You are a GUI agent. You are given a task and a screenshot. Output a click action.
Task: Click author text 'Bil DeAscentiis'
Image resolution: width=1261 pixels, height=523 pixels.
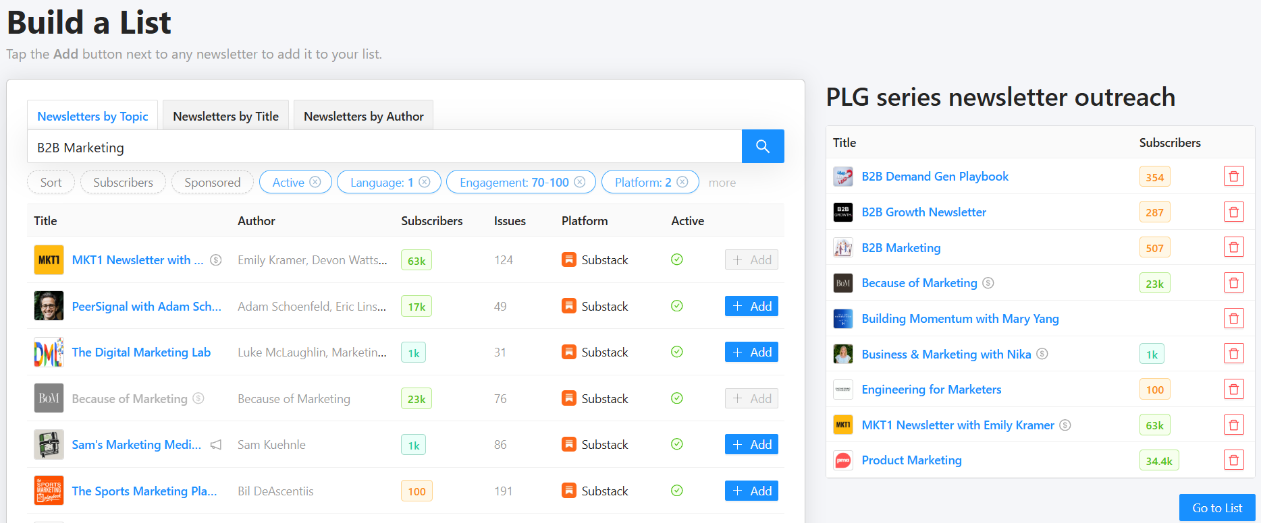coord(275,491)
